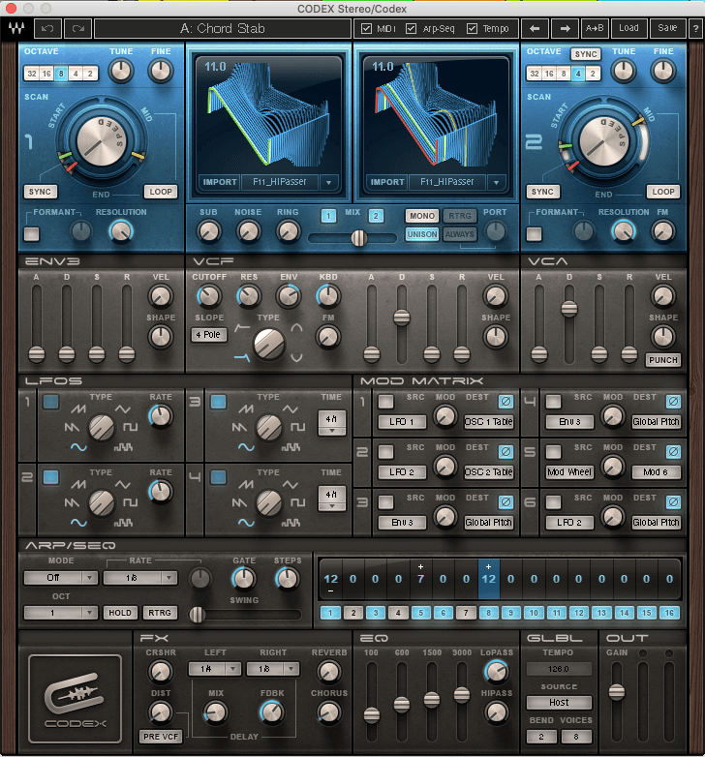Select band-pass filter shape icon in VCF
The width and height of the screenshot is (705, 757).
coord(296,328)
